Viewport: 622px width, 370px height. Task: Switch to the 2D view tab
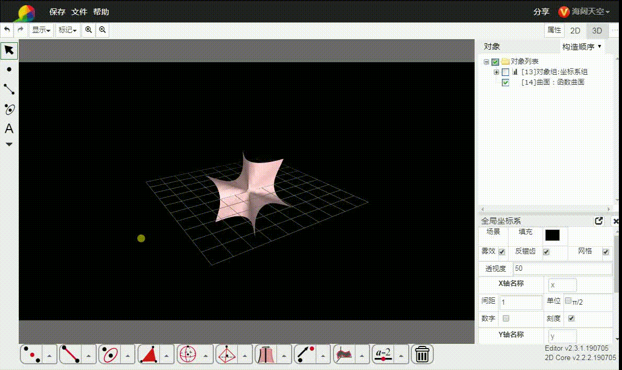(575, 30)
